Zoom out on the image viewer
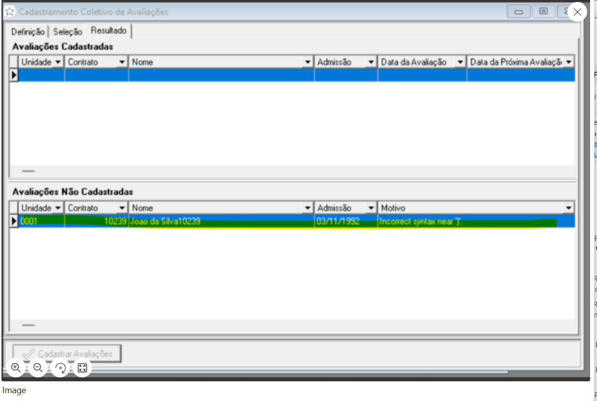The width and height of the screenshot is (597, 401). pos(38,368)
